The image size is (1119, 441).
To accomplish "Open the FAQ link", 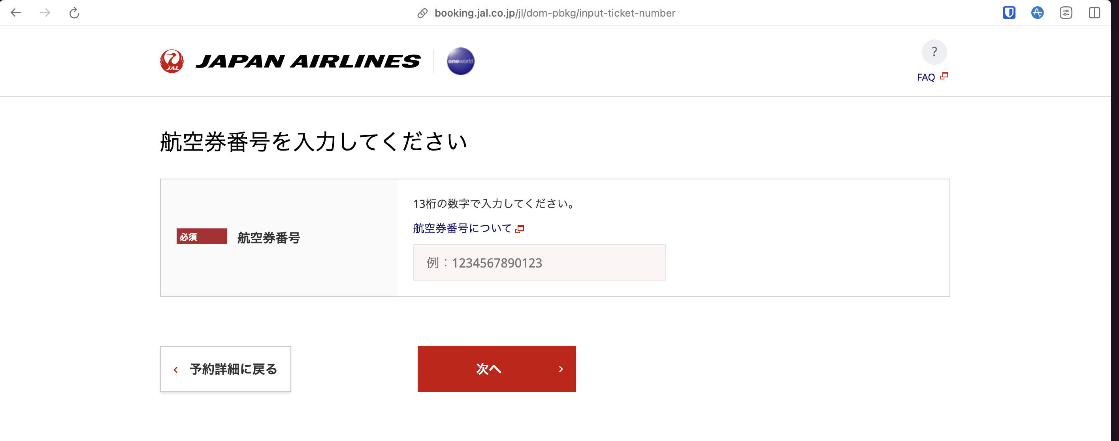I will (926, 77).
